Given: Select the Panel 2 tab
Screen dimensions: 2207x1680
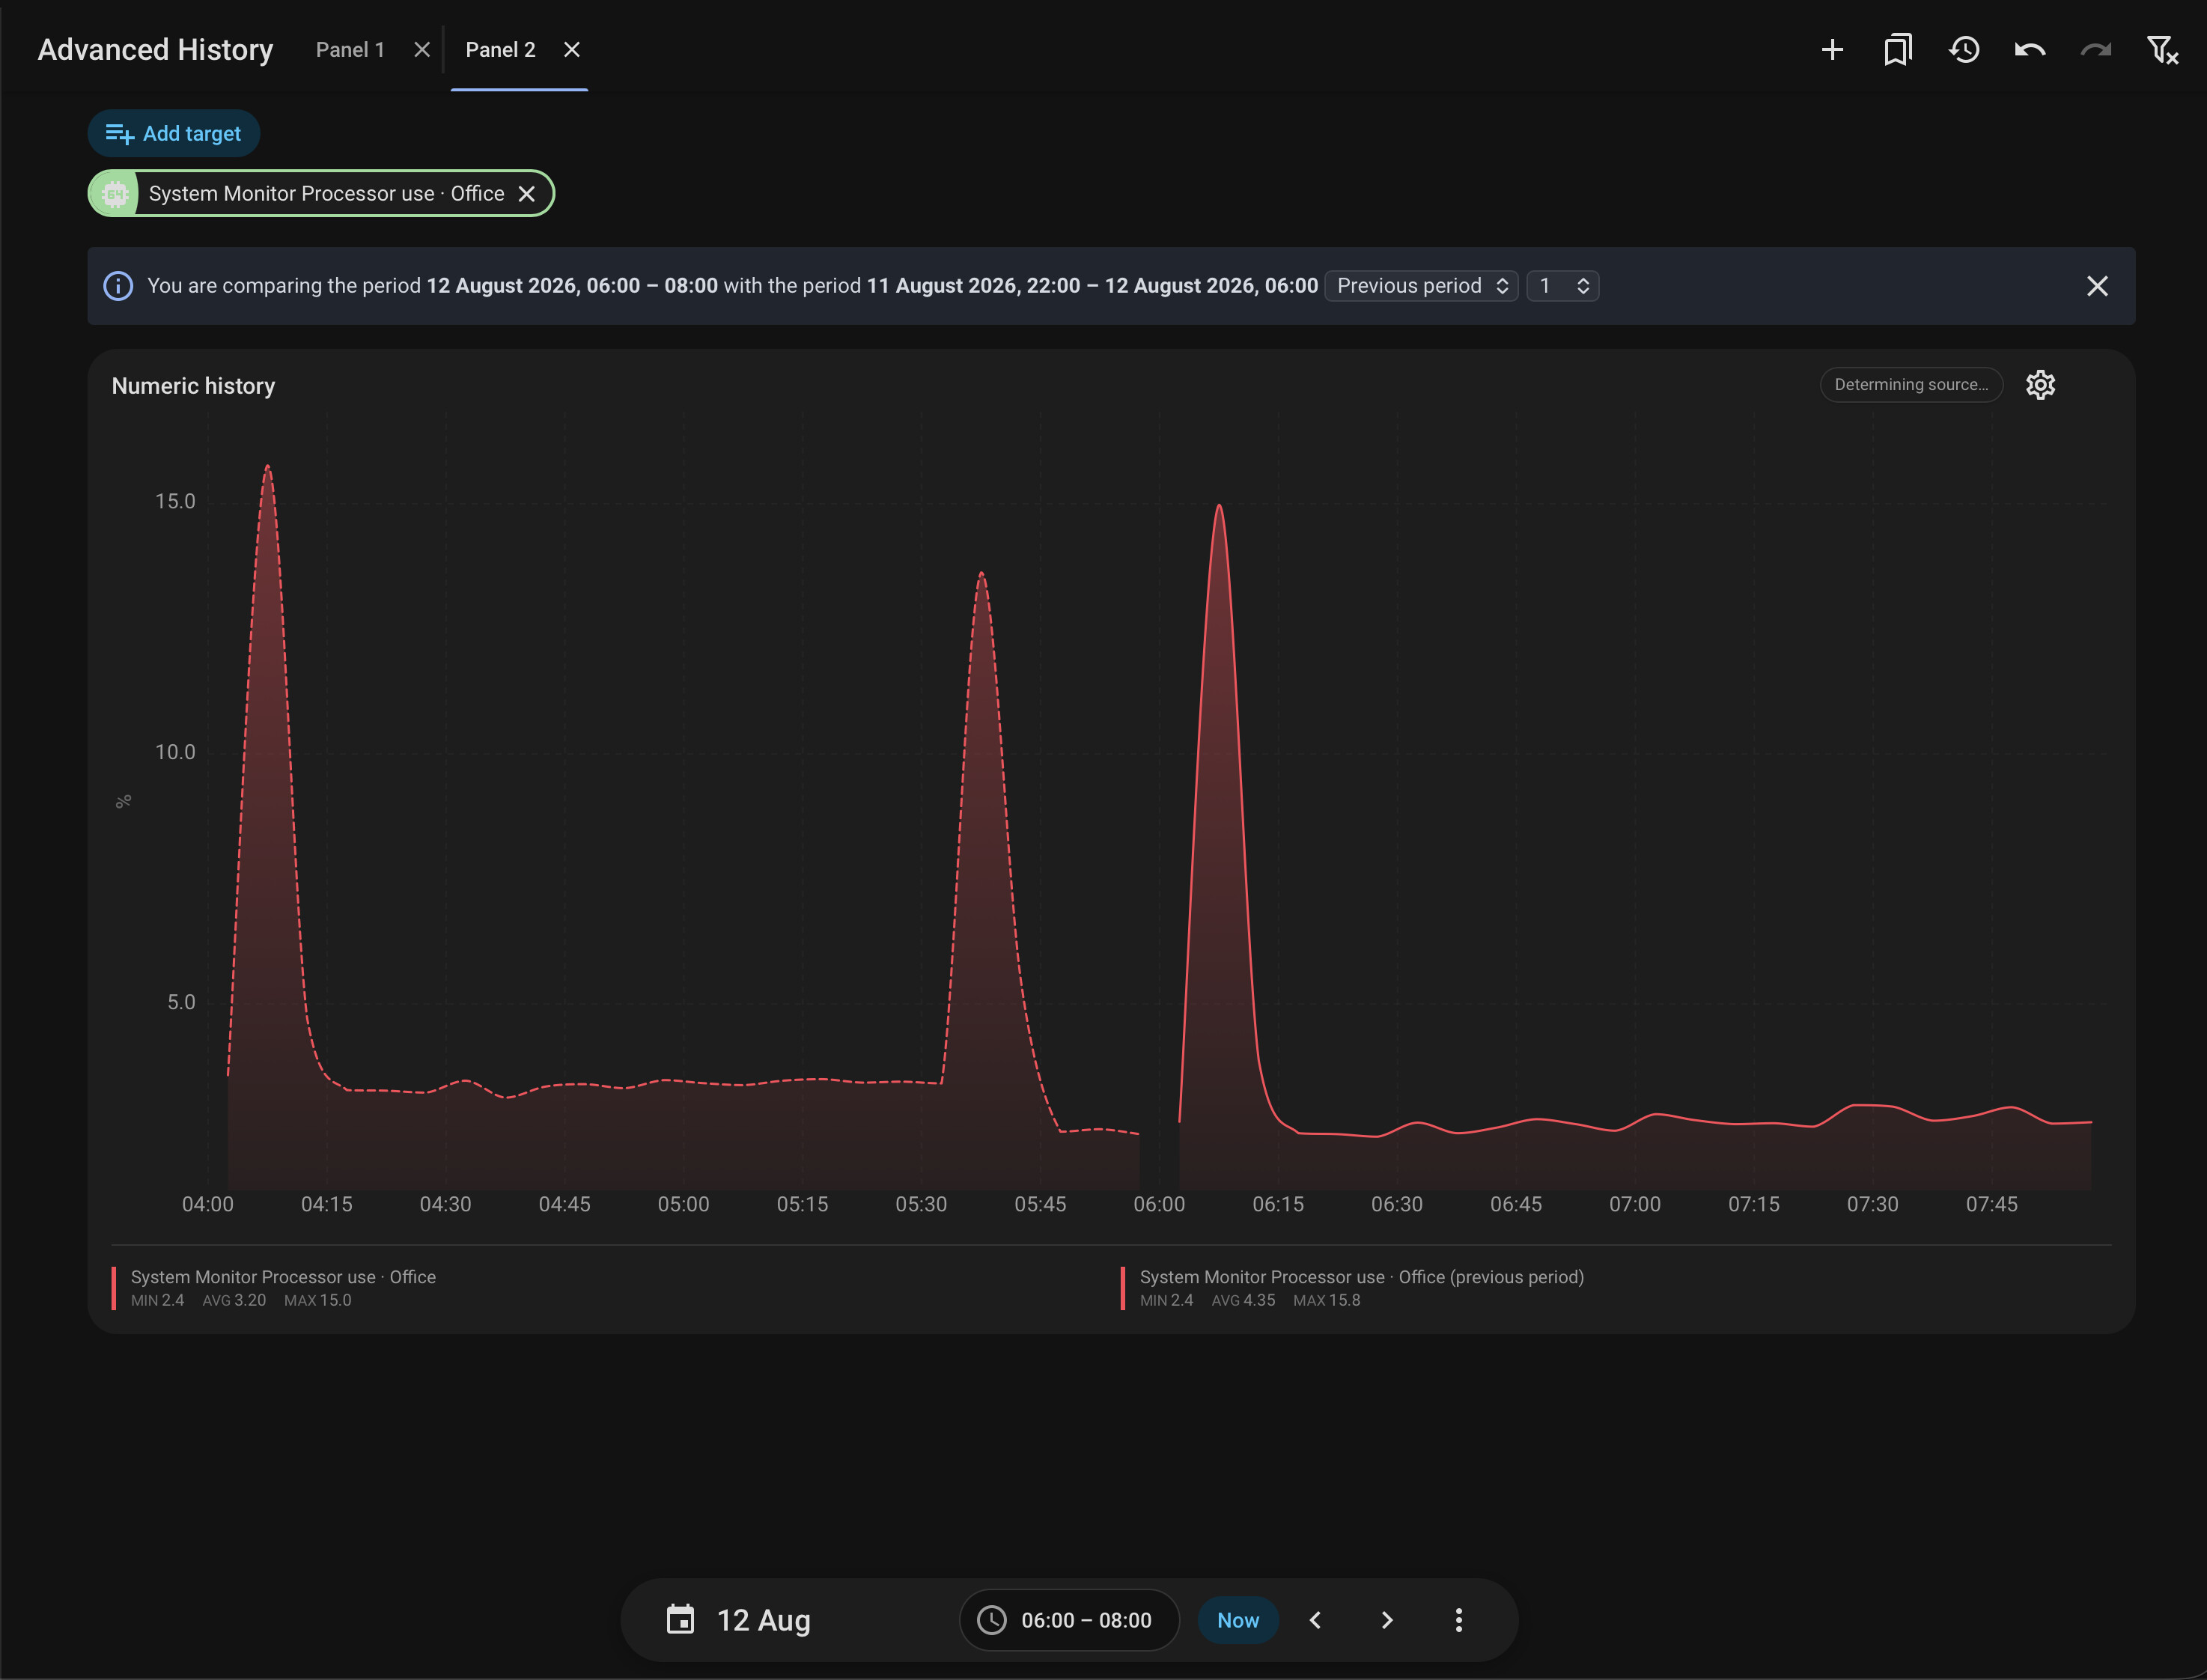Looking at the screenshot, I should click(x=500, y=50).
